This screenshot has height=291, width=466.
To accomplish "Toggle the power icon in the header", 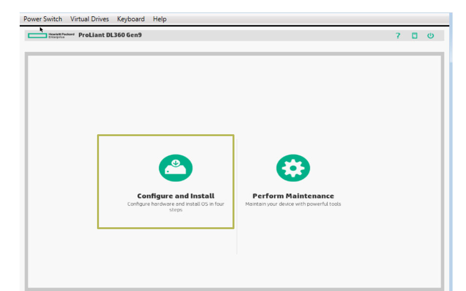I will 431,35.
